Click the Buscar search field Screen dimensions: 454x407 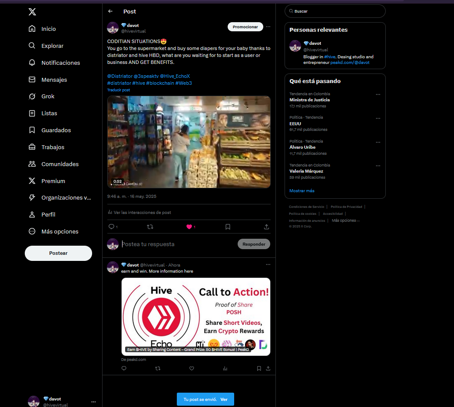coord(335,11)
